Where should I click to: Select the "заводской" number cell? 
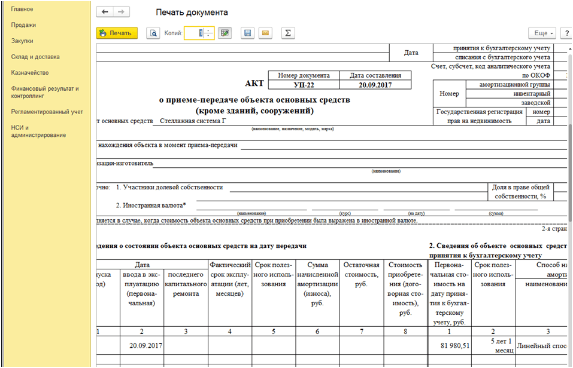[x=510, y=103]
